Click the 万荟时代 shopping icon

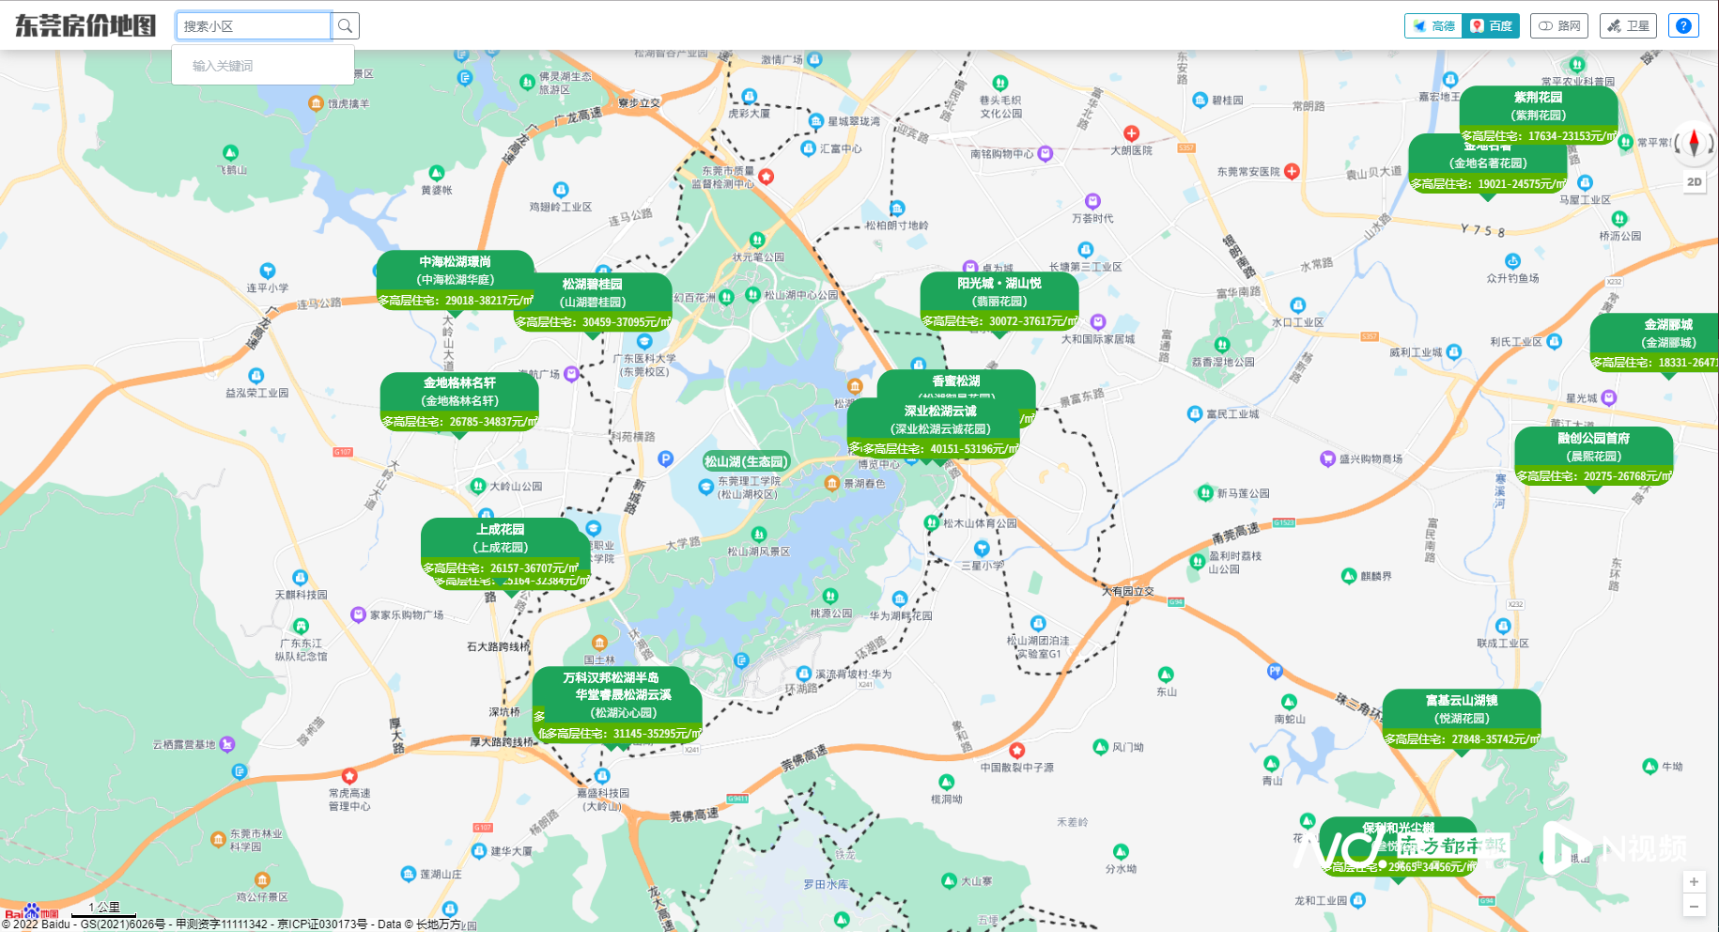1092,201
